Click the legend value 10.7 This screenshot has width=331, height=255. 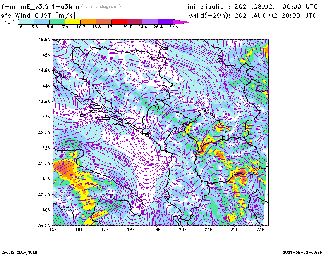[81, 27]
